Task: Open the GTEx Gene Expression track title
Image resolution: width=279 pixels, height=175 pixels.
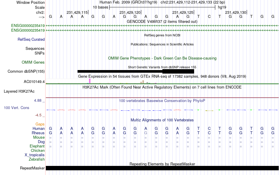Action: [162, 77]
